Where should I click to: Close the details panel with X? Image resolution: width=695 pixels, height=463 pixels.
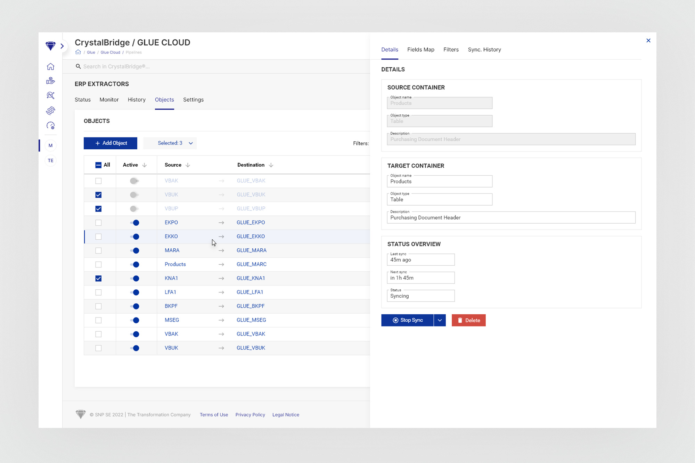click(x=648, y=41)
